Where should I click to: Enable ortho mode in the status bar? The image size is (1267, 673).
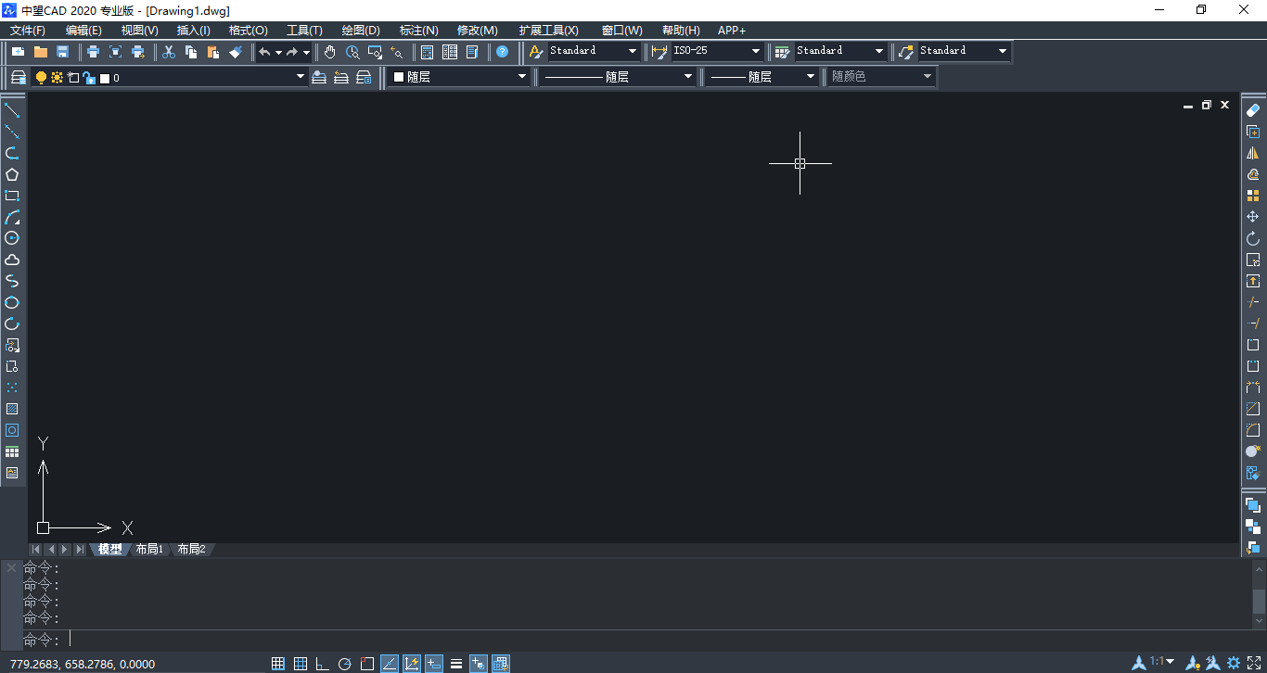tap(322, 664)
